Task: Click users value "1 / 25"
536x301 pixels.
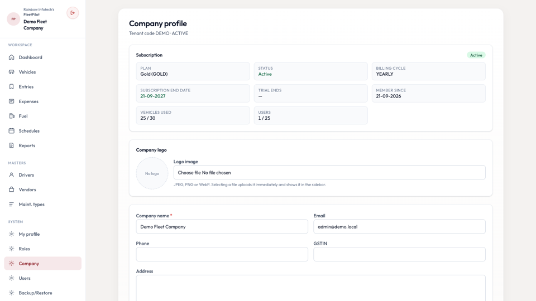Action: point(264,118)
